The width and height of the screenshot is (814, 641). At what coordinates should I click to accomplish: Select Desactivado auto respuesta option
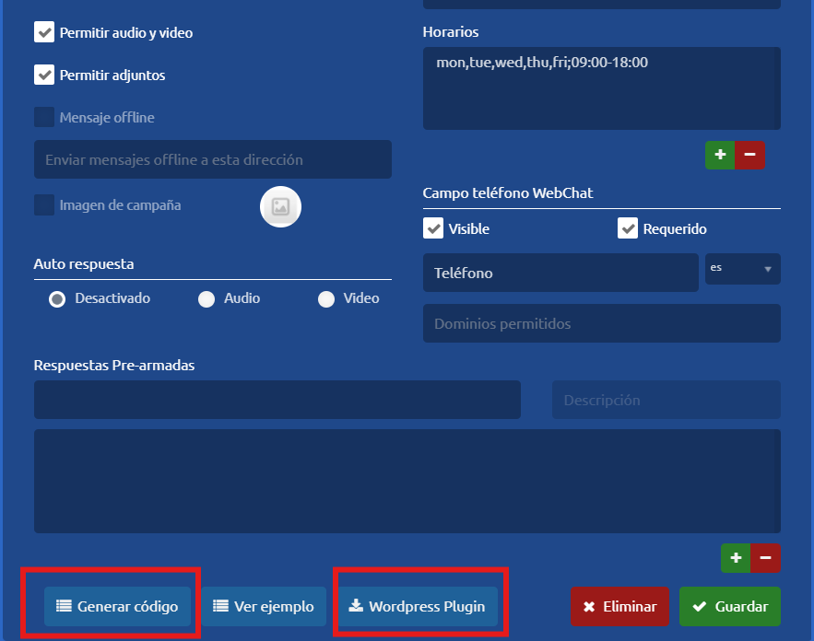[x=57, y=299]
